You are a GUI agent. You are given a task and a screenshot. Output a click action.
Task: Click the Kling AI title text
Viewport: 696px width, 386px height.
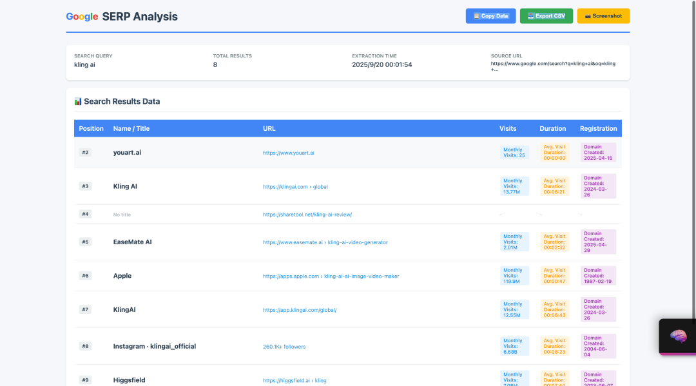click(125, 186)
